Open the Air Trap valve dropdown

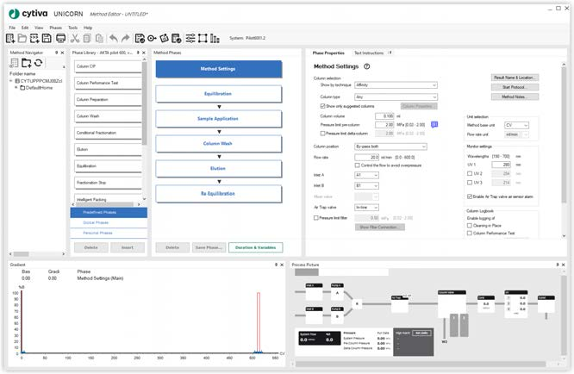click(x=367, y=208)
